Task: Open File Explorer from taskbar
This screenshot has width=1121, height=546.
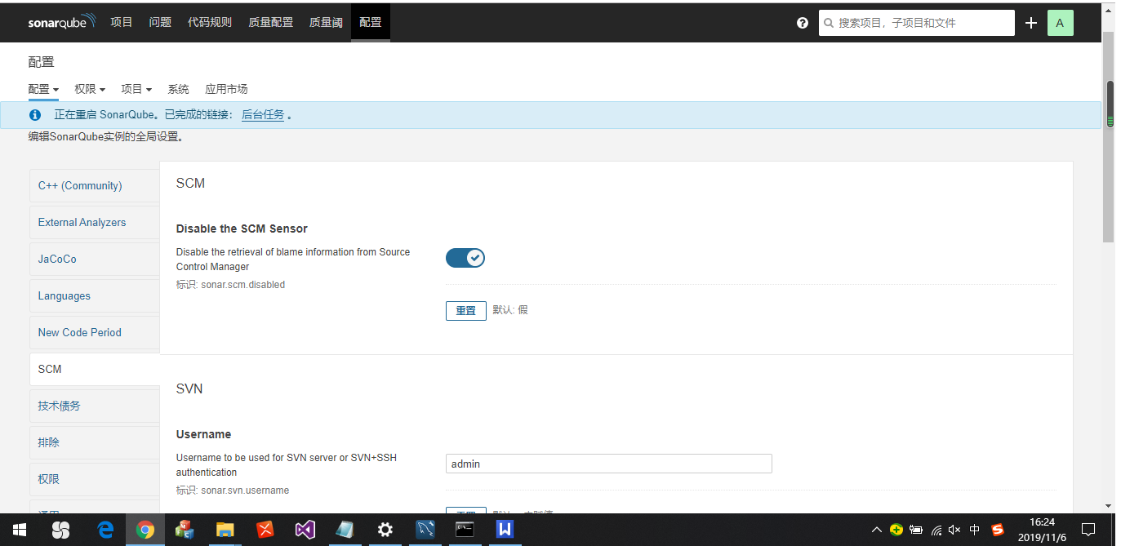Action: [x=225, y=530]
